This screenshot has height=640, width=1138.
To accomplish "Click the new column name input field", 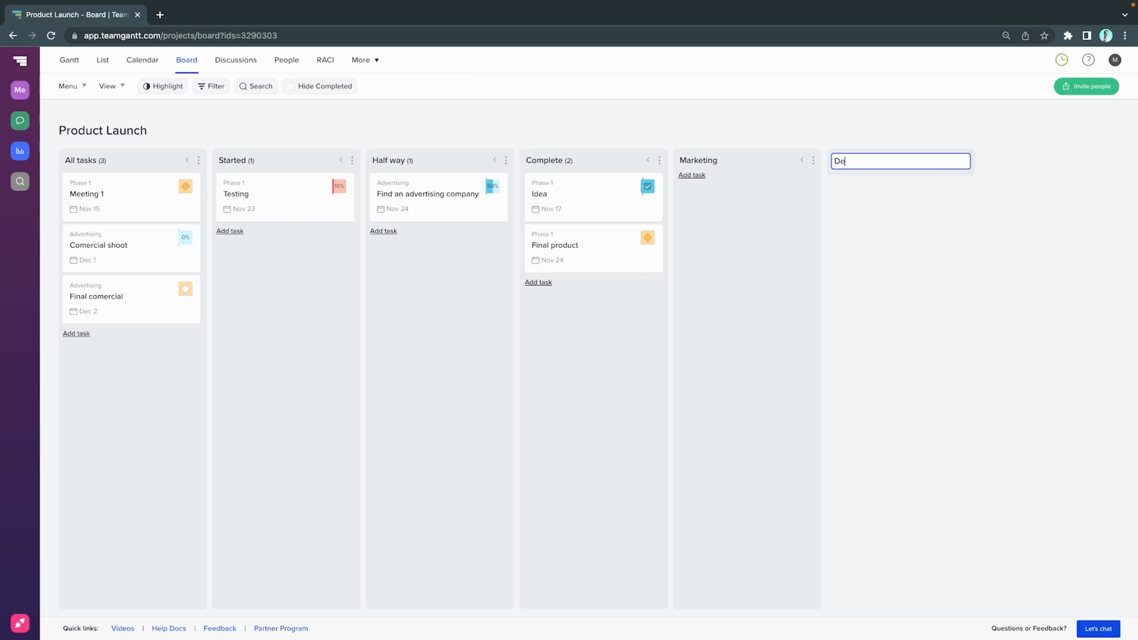I will [x=900, y=161].
